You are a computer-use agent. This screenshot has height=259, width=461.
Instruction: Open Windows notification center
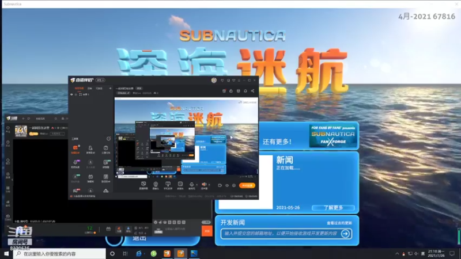452,253
